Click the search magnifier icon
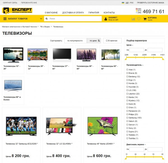Screen dimensions: 168x163 [x=46, y=19]
